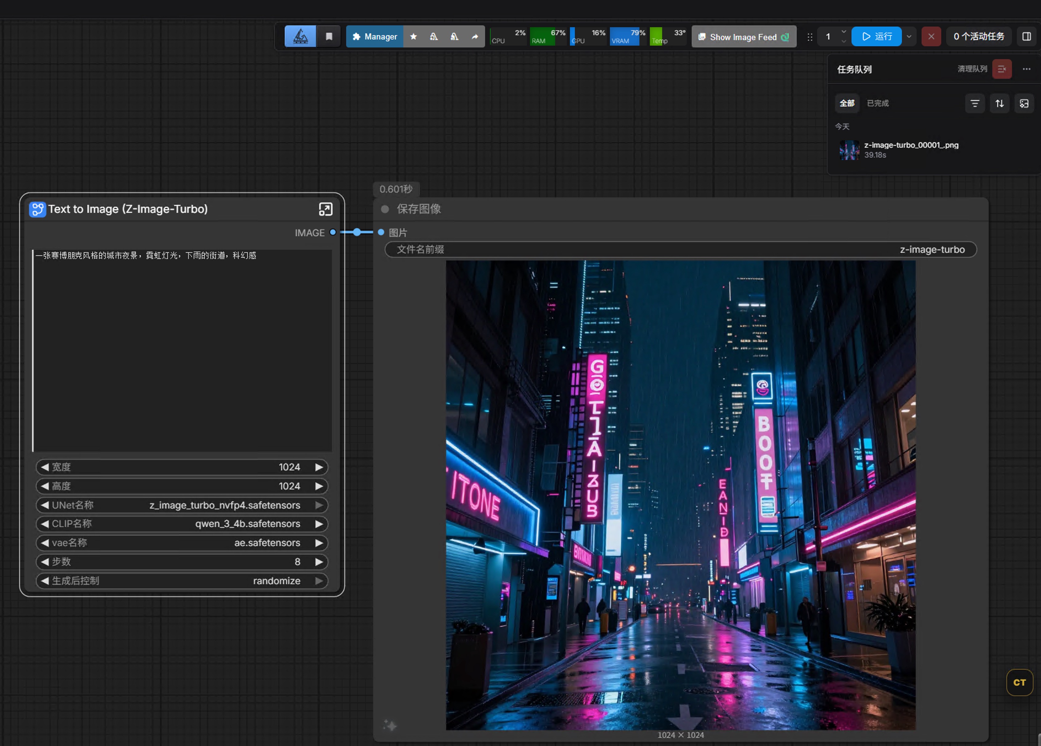Click the bookmark icon in toolbar
The image size is (1041, 746).
329,37
